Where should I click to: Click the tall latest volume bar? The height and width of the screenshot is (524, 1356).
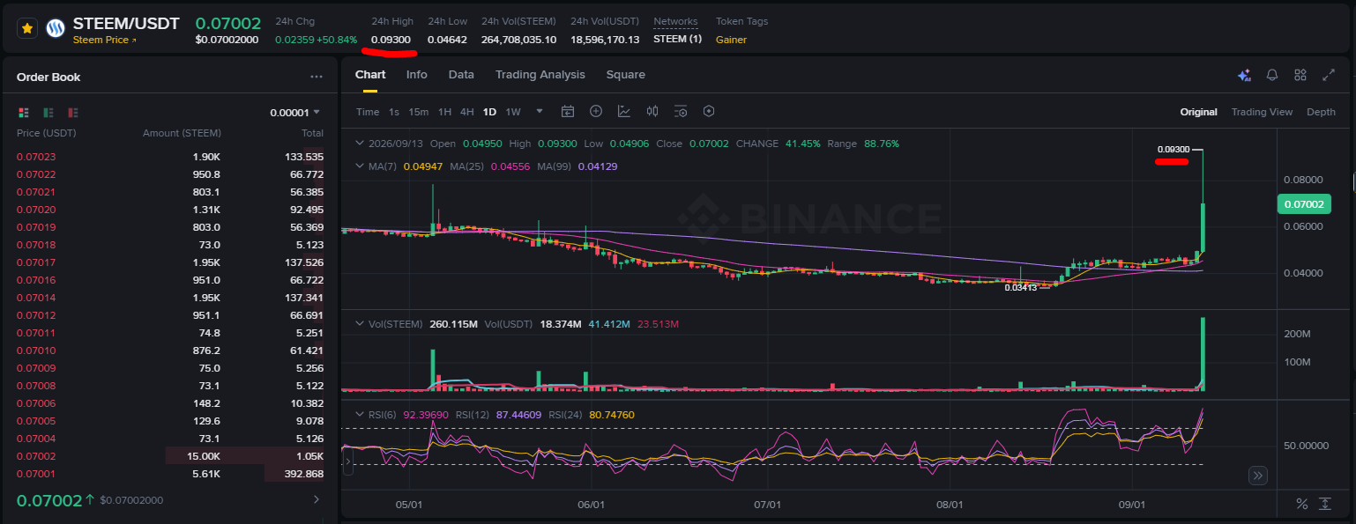coord(1203,354)
